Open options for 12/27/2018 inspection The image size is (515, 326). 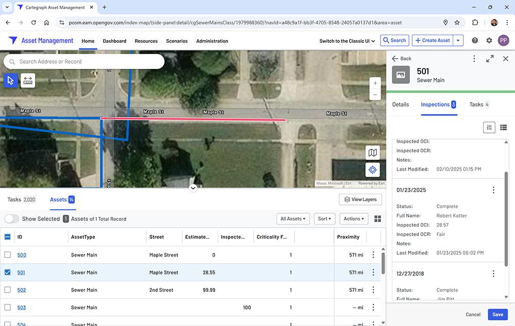coord(493,274)
